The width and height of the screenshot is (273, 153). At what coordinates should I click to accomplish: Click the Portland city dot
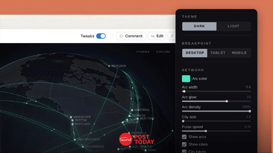[73, 124]
